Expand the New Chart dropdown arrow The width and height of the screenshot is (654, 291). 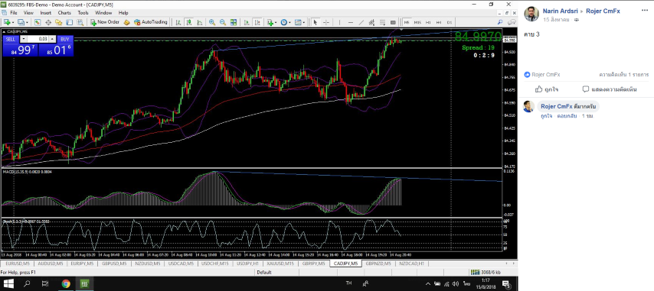coord(14,22)
